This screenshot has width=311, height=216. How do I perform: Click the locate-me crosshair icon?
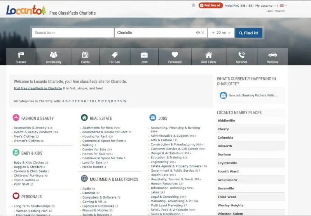click(x=198, y=33)
